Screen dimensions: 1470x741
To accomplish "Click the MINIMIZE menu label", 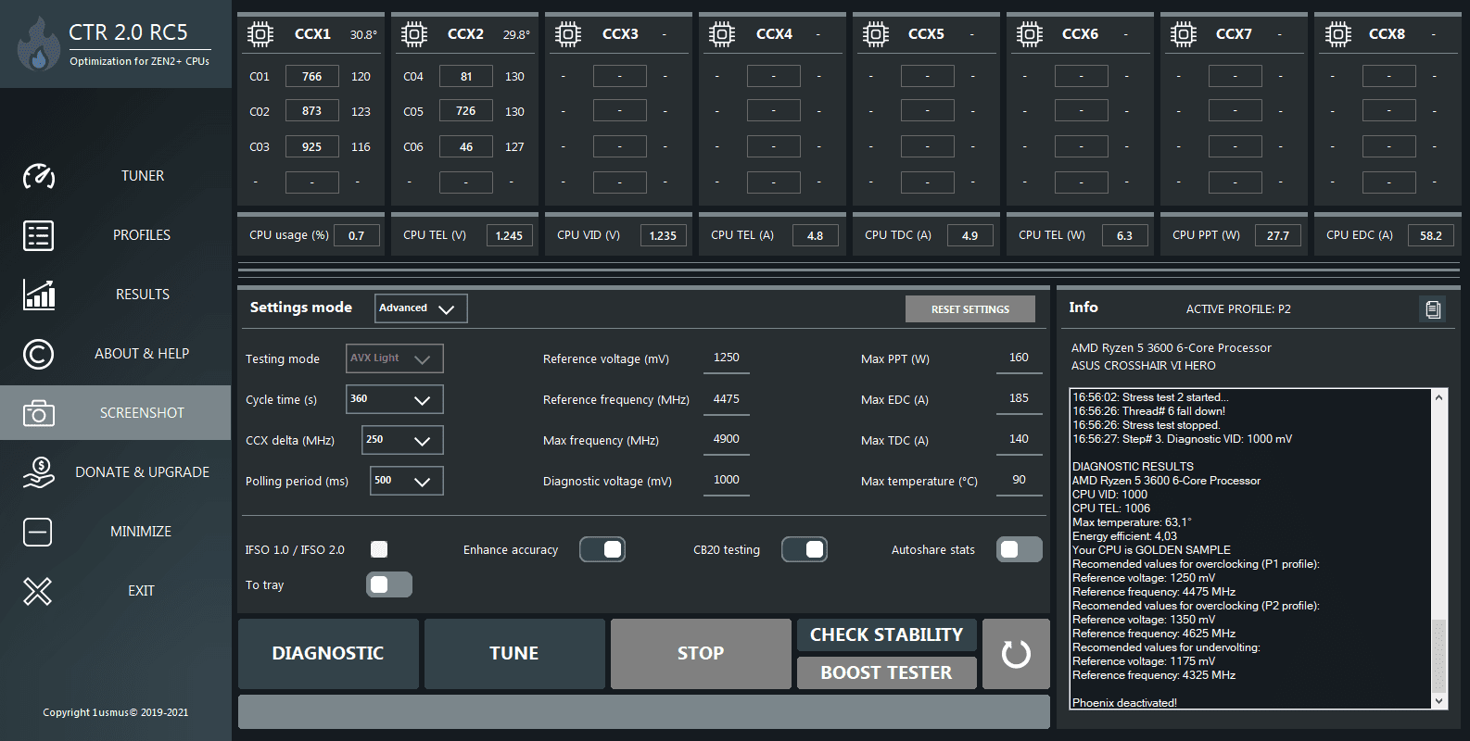I will point(141,532).
